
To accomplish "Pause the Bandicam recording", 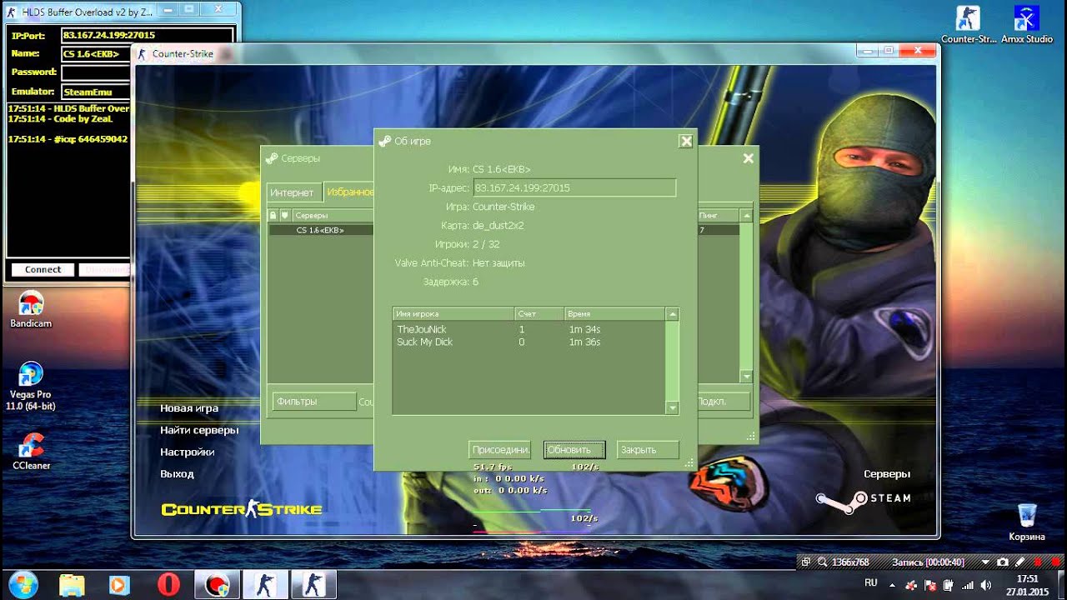I will 1039,562.
